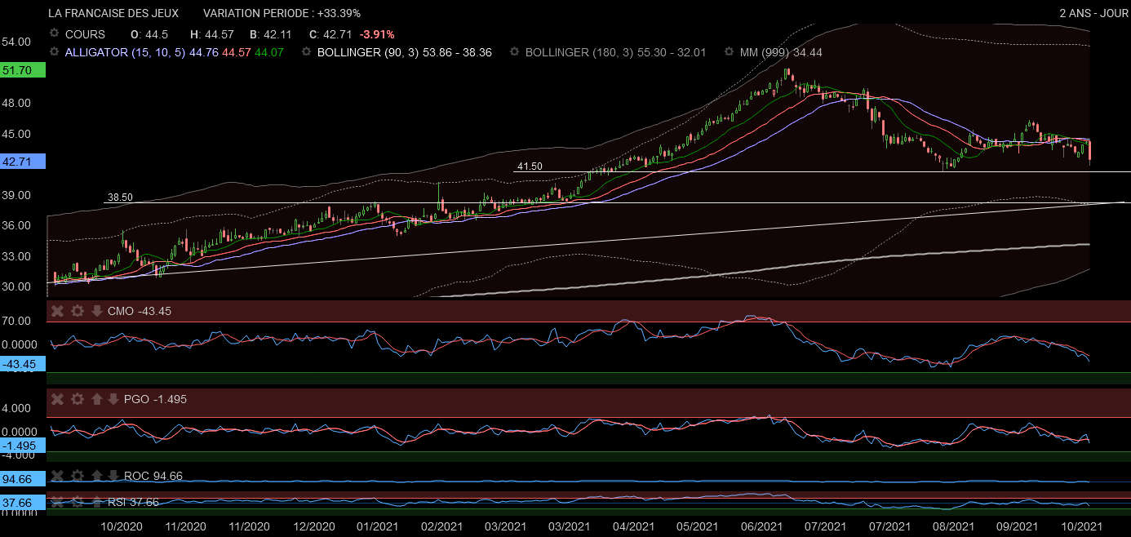Open PGO indicator settings gear
1131x537 pixels.
pos(77,399)
